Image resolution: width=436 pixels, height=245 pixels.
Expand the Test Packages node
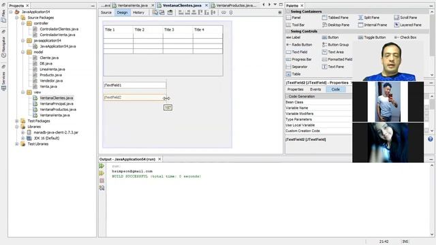pyautogui.click(x=16, y=121)
